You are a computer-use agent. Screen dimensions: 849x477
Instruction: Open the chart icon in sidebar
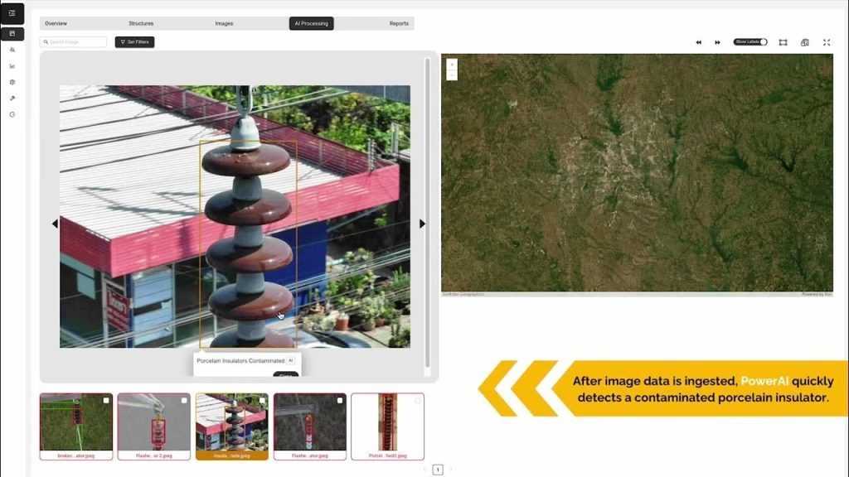coord(12,66)
